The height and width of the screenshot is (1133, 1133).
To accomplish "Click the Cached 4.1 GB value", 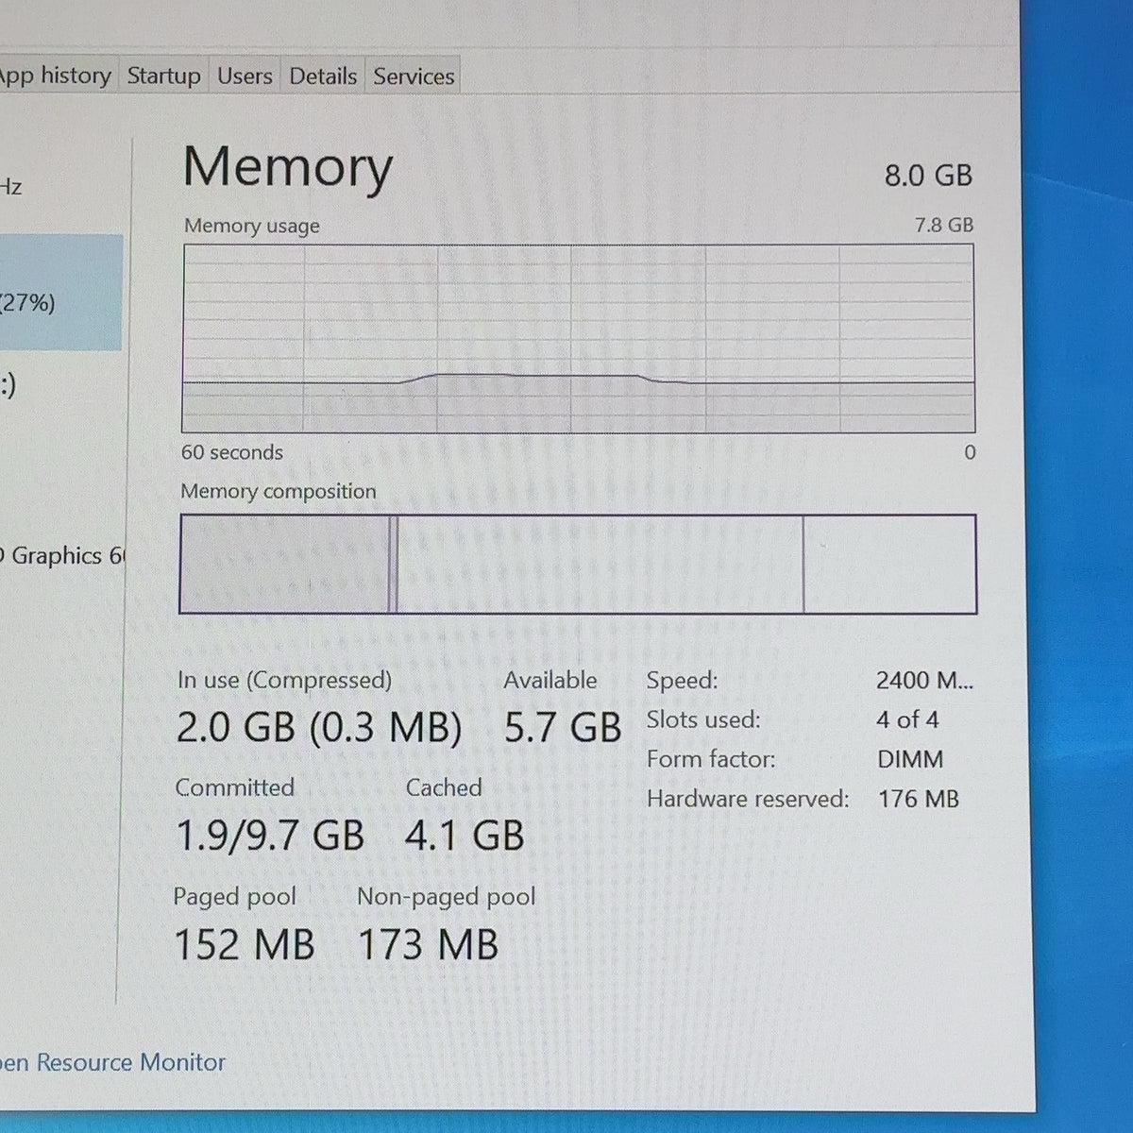I will (465, 836).
